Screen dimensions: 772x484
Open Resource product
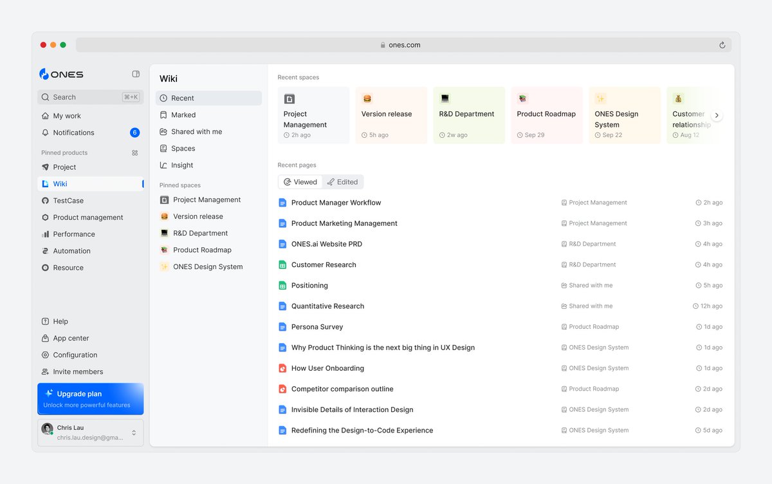click(91, 268)
